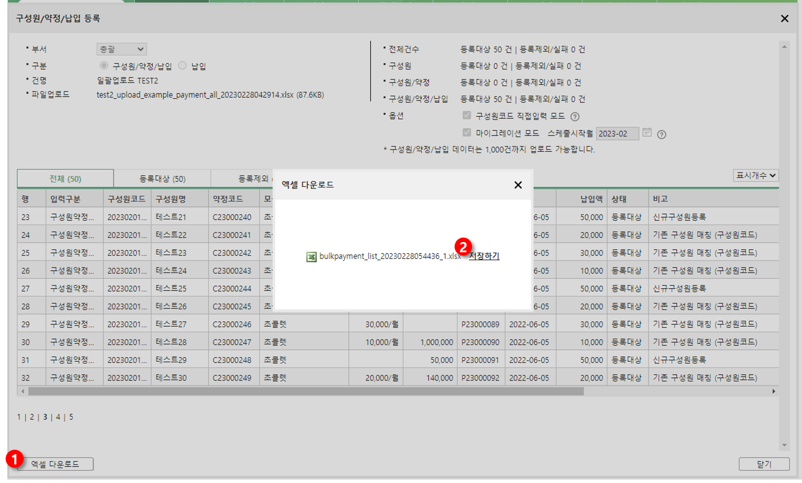Select the 구성원/약정/납입 radio button
This screenshot has width=802, height=483.
point(104,66)
